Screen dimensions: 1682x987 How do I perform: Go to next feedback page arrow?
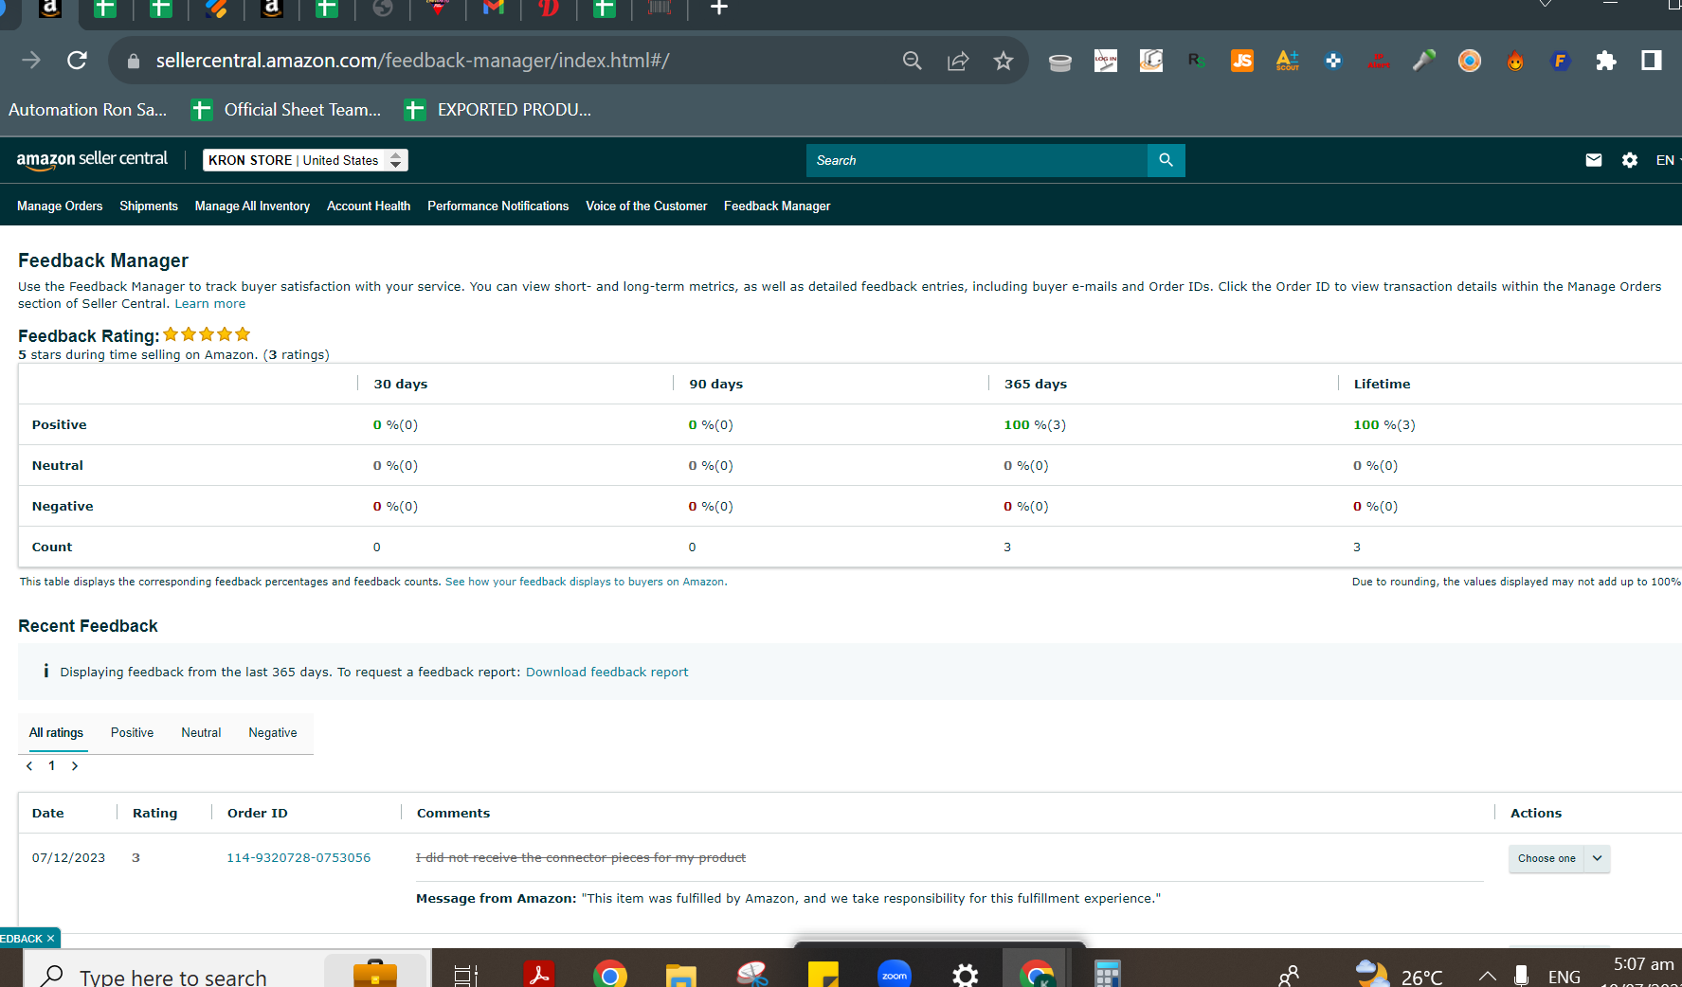[75, 765]
